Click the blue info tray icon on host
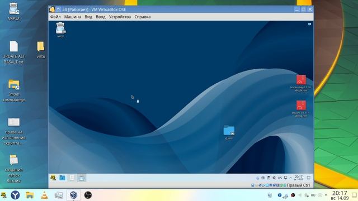Screen dimensions: 358x201 point(280,195)
